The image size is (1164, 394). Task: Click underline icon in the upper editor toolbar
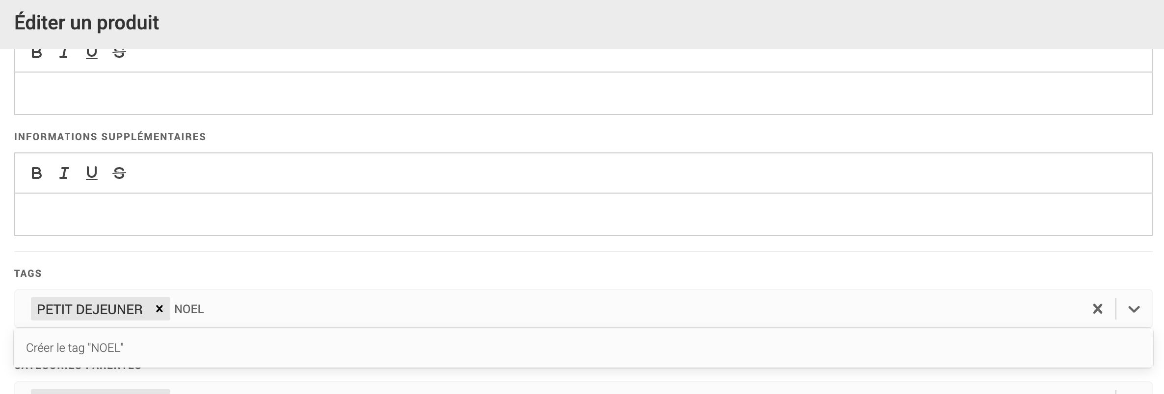pos(91,53)
